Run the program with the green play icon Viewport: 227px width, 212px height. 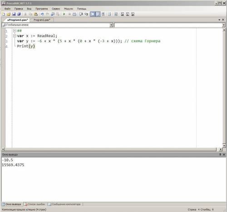tap(64, 14)
